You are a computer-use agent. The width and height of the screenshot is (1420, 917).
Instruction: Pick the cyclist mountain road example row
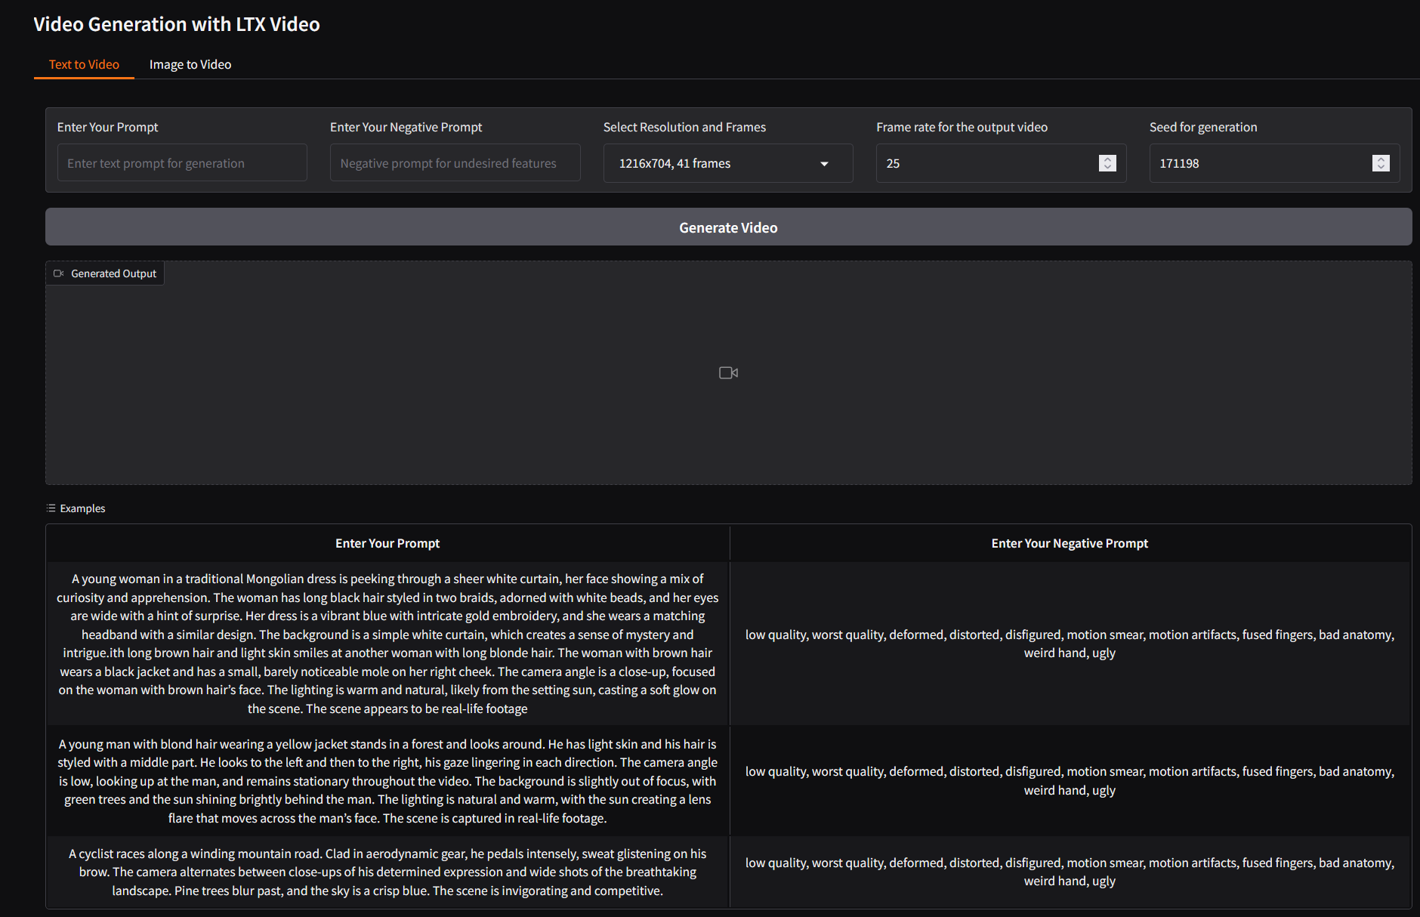point(387,872)
